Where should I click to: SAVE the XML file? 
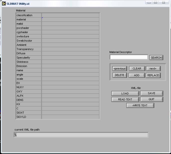pos(152,93)
